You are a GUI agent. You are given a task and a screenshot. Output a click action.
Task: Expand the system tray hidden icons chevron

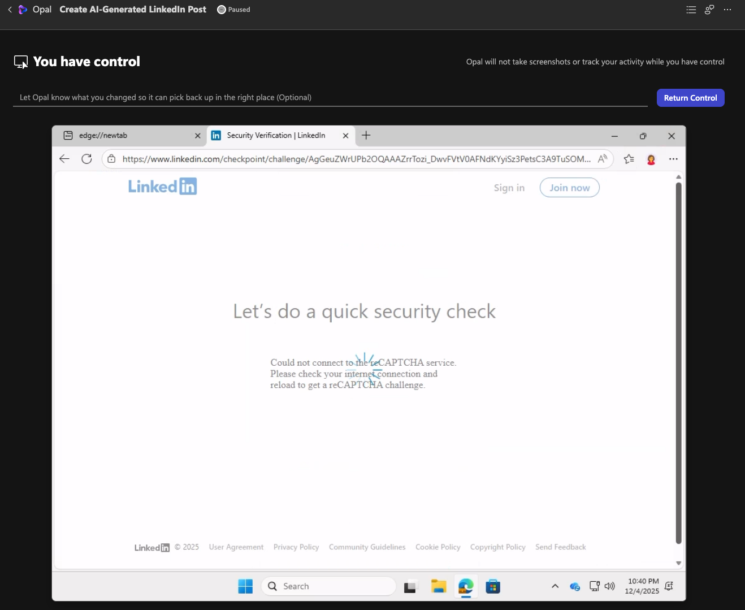555,586
